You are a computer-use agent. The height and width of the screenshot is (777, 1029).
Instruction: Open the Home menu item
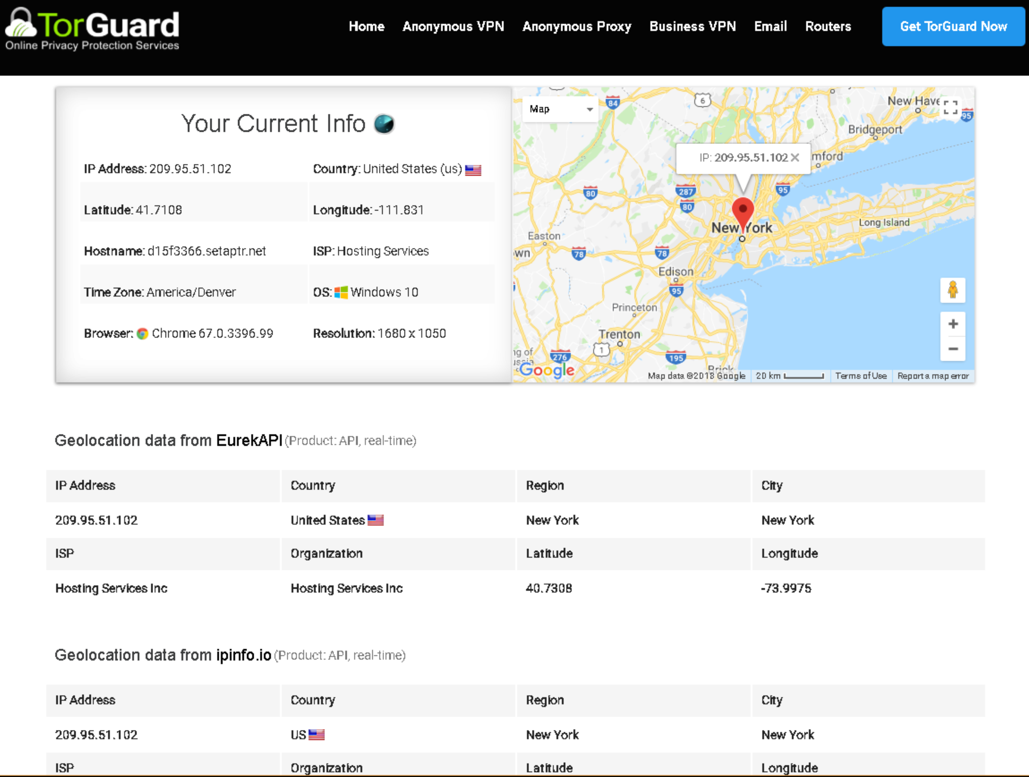[x=366, y=27]
